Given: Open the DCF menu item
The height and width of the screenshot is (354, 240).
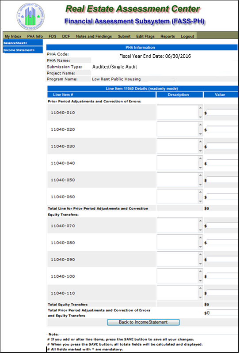Looking at the screenshot, I should pos(66,36).
